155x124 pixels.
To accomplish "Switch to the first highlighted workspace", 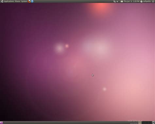I will tap(140, 123).
